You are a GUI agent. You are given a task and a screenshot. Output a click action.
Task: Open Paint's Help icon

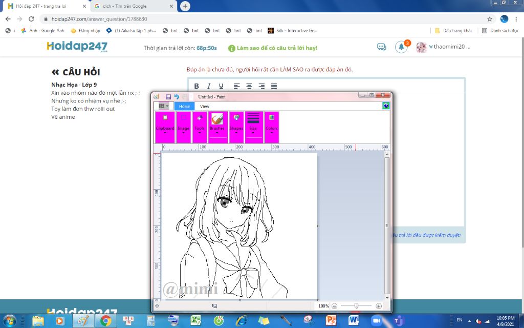386,106
